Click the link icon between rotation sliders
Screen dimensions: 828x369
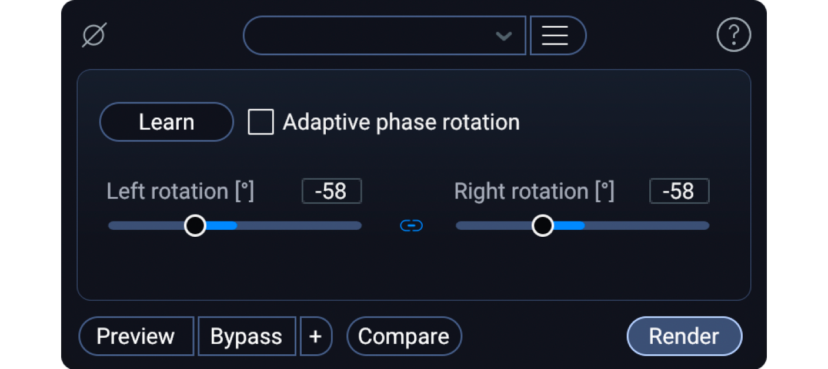click(410, 225)
